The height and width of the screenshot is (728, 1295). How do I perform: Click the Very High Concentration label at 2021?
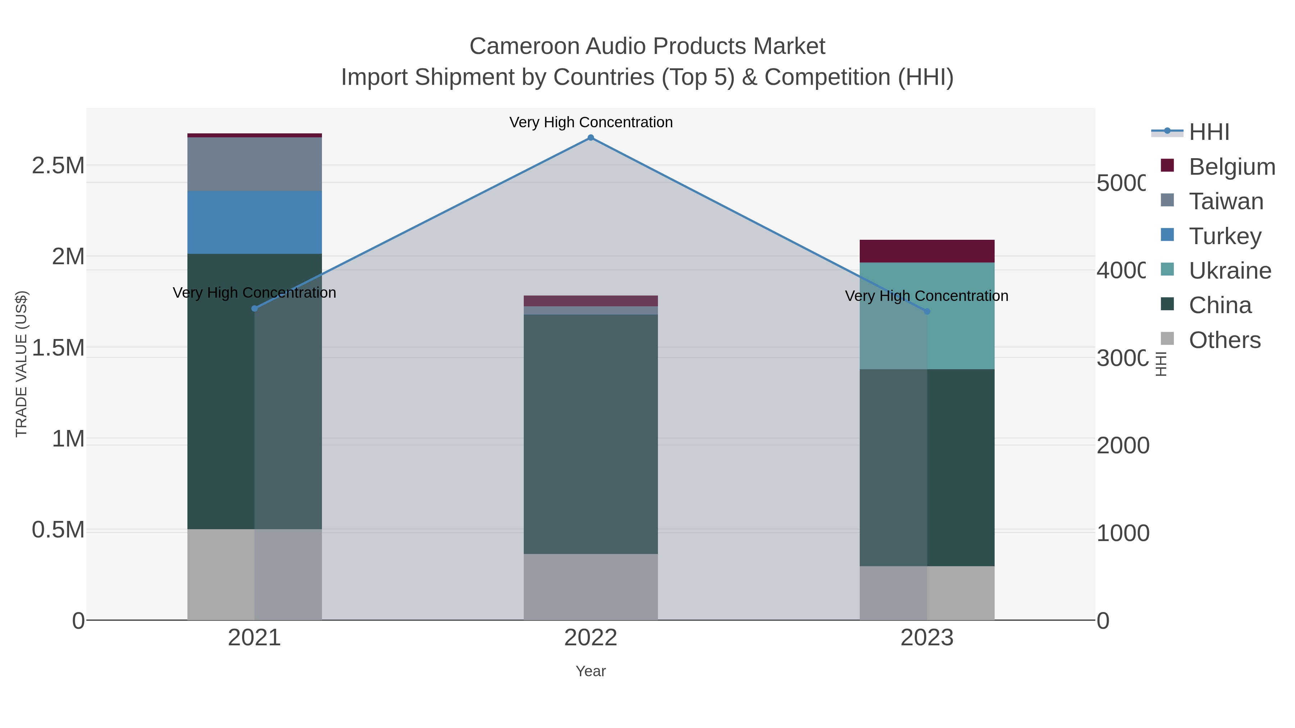[254, 292]
